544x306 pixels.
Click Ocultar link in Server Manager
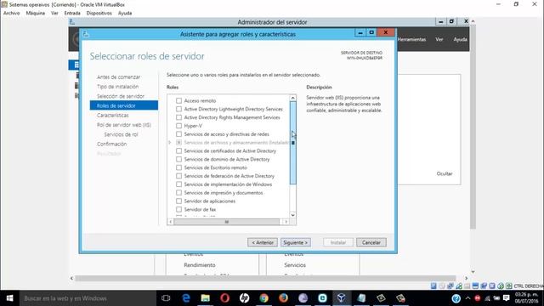(x=445, y=173)
